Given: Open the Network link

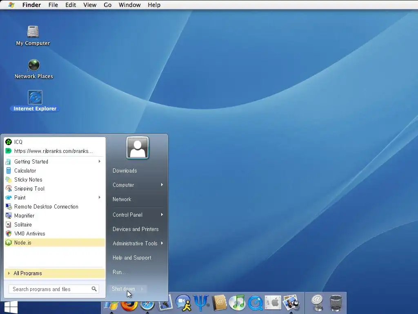Looking at the screenshot, I should [122, 199].
